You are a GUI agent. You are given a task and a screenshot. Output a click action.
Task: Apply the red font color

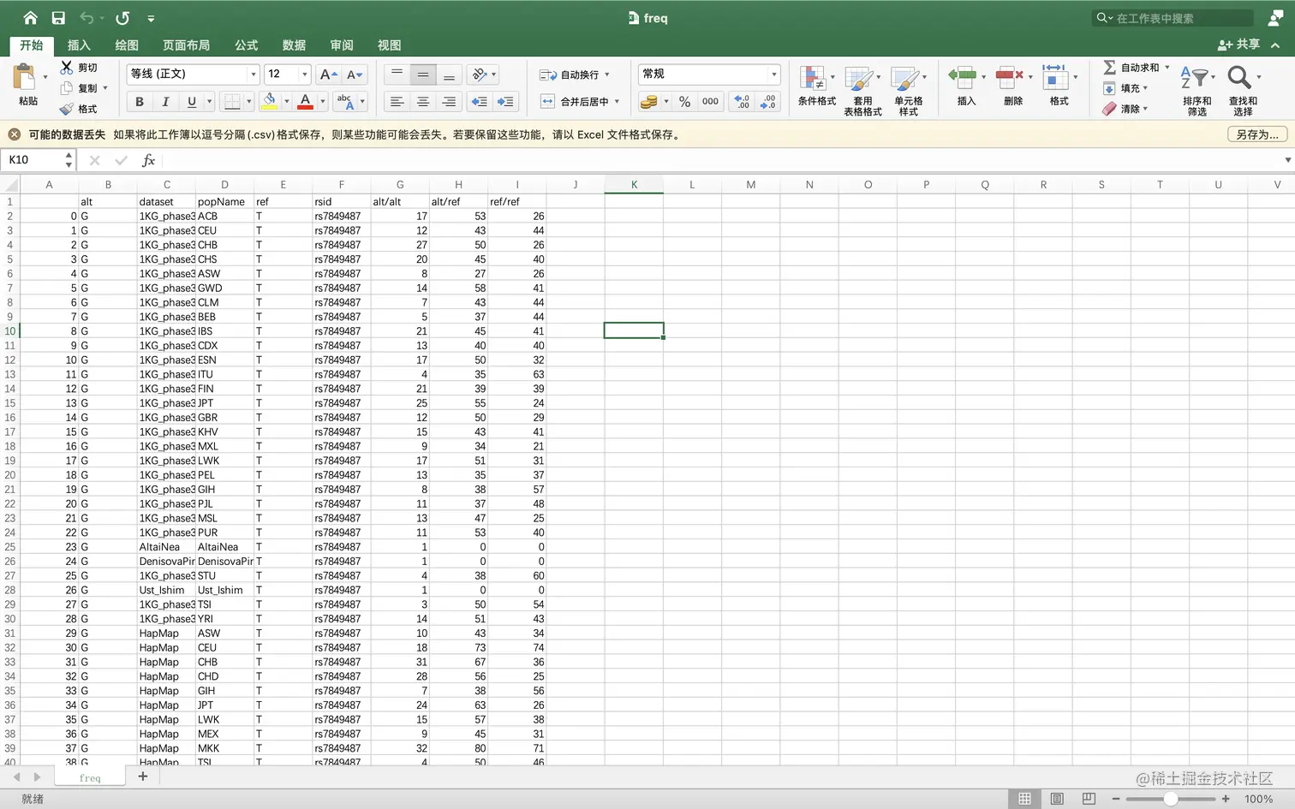point(306,102)
